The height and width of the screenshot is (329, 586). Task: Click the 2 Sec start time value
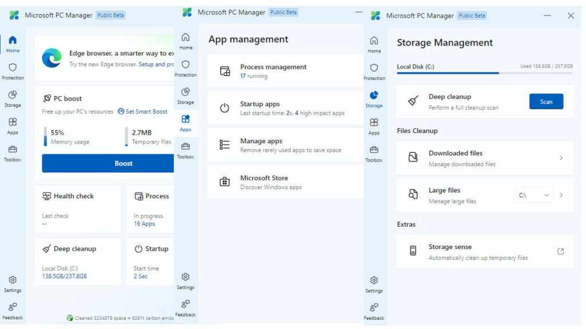pyautogui.click(x=141, y=276)
